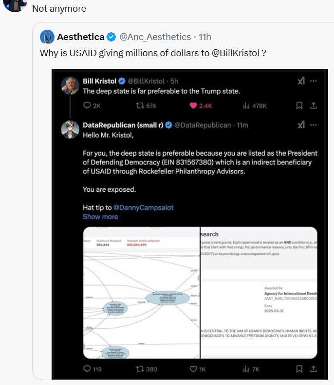Click Grok icon on DataRepublican's tweet
The width and height of the screenshot is (334, 385).
(x=301, y=125)
